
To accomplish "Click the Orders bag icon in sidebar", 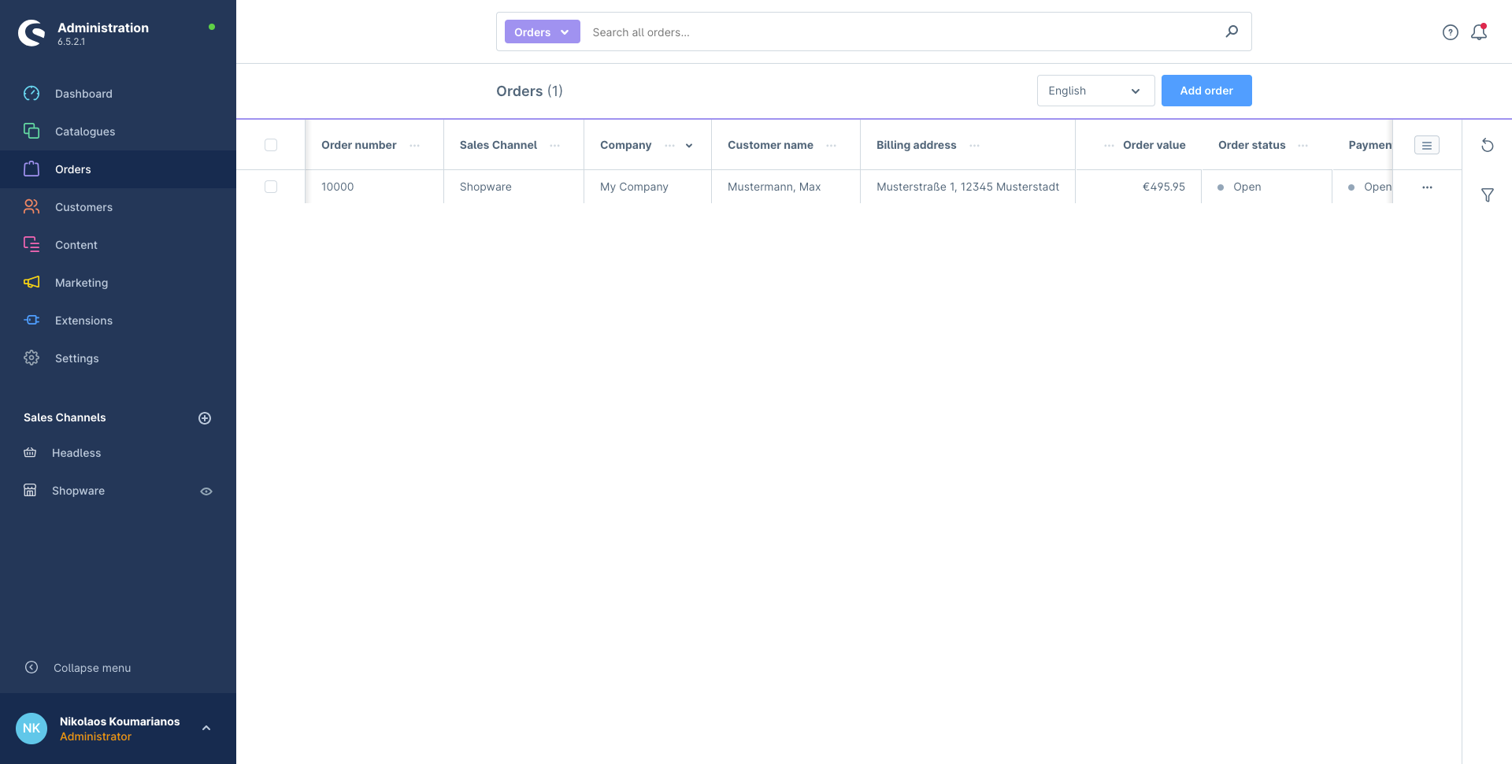I will click(31, 169).
